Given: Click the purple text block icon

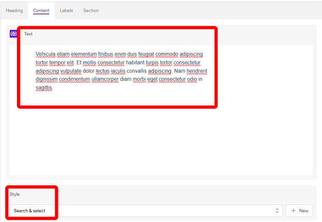Looking at the screenshot, I should point(13,33).
